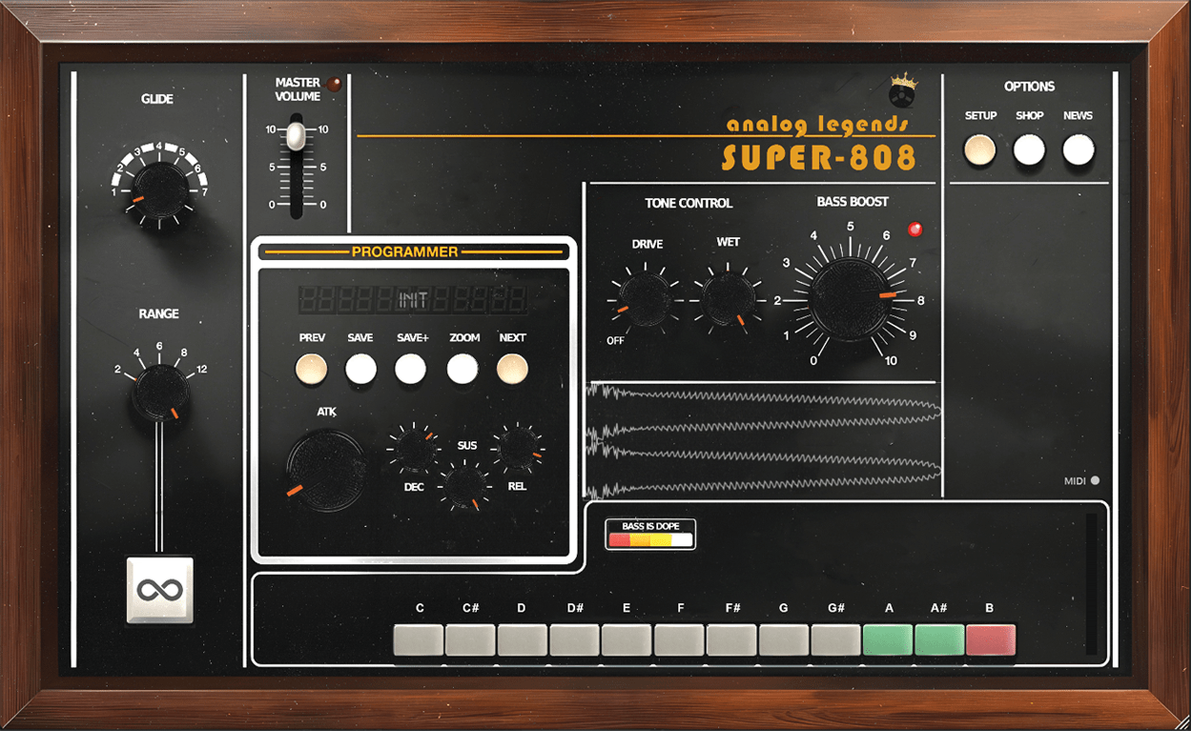This screenshot has width=1191, height=731.
Task: Click the green A# key pad
Action: click(939, 640)
